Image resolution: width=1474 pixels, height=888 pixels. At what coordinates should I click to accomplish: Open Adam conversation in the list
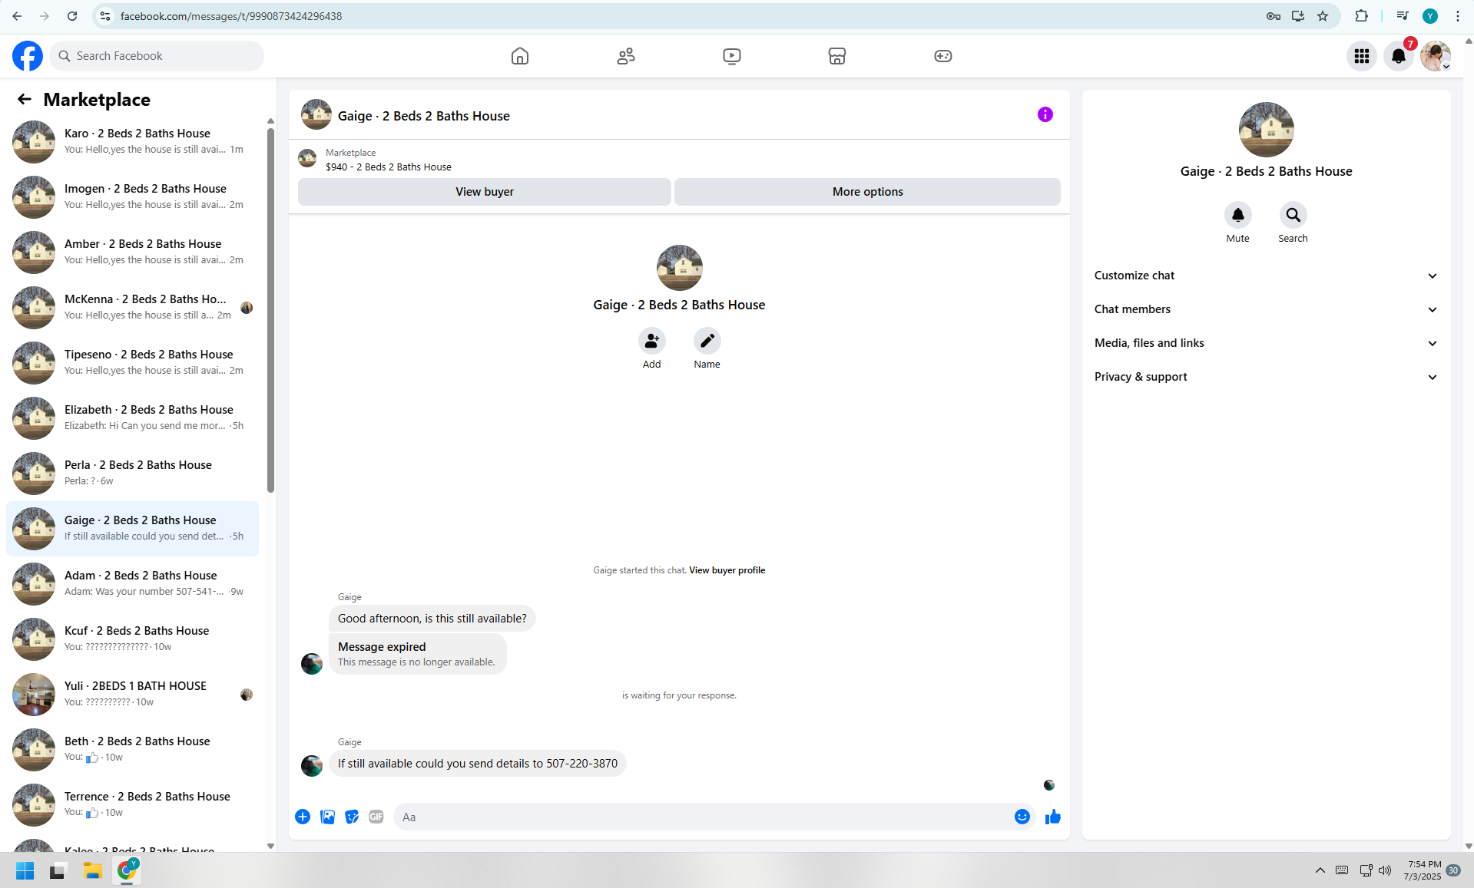tap(132, 584)
